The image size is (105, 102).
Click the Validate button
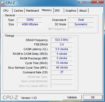click(72, 97)
